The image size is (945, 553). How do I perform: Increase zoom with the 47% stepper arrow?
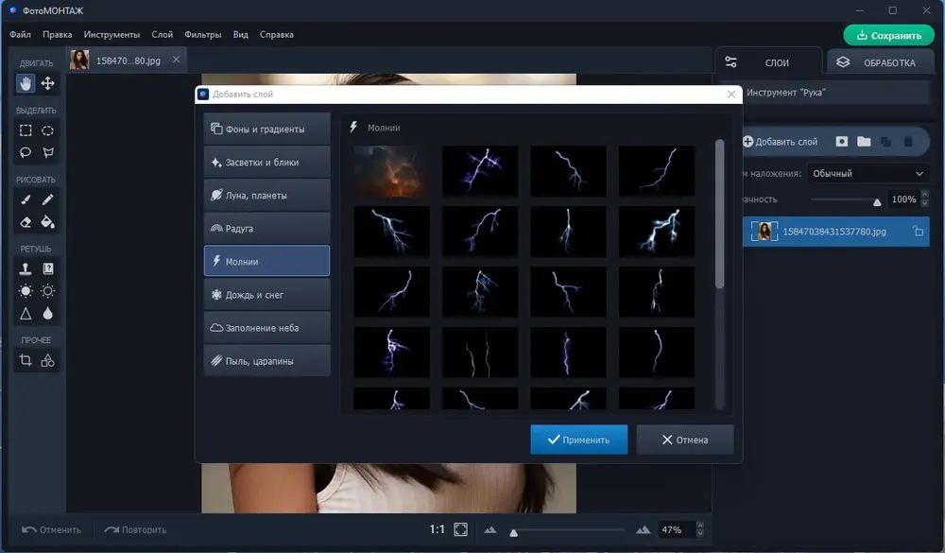[x=699, y=526]
